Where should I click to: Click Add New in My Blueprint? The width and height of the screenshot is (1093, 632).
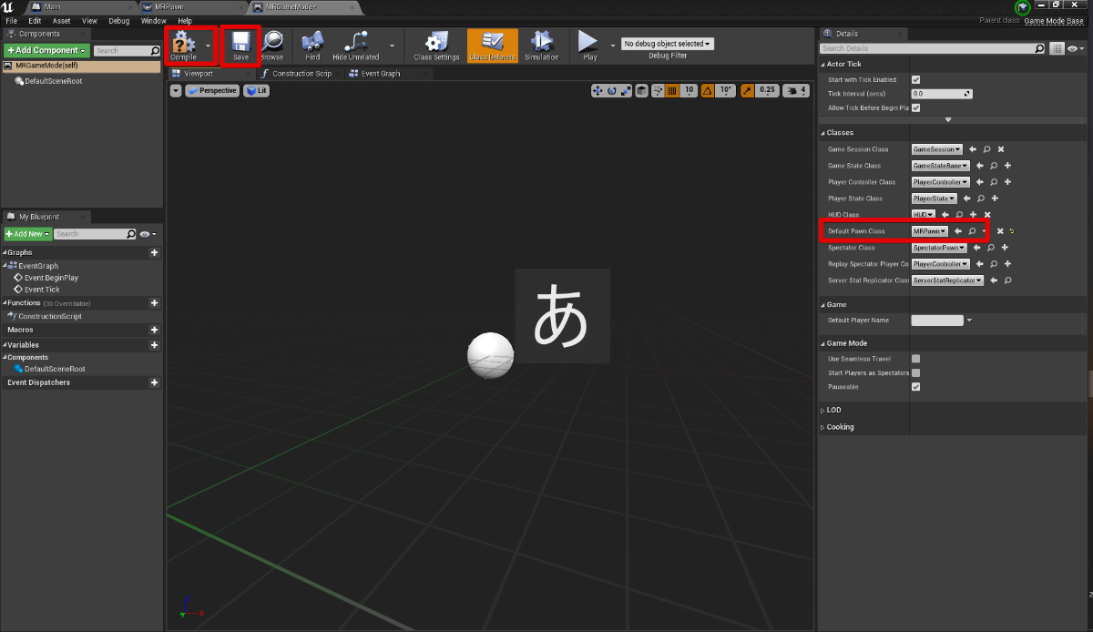pyautogui.click(x=27, y=234)
